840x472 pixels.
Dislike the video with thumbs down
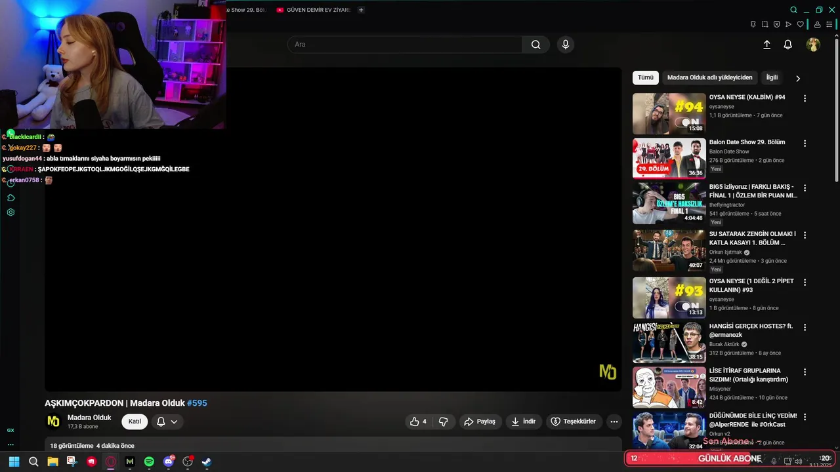click(443, 422)
